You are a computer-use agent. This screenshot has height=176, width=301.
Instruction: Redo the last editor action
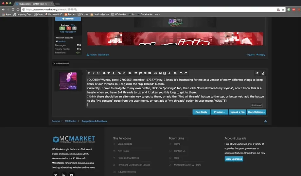186,73
